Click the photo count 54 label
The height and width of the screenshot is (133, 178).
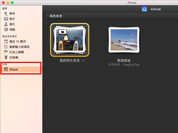83,61
